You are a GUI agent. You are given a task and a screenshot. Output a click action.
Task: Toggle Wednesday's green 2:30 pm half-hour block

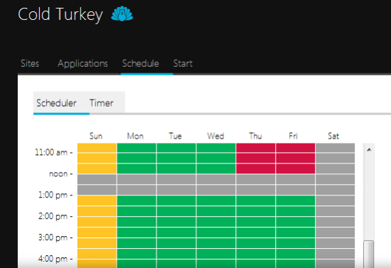(x=216, y=232)
